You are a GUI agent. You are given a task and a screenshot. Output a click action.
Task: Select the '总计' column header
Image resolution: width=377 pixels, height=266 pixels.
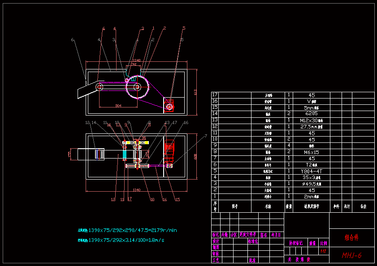[x=347, y=206]
